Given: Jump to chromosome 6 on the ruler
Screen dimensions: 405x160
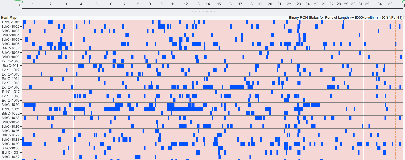Looking at the screenshot, I should coord(111,4).
